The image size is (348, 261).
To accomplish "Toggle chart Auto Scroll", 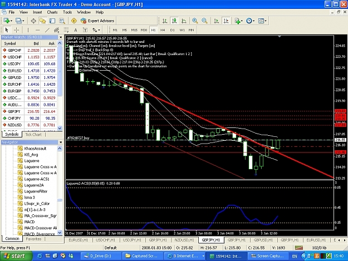I will [216, 21].
